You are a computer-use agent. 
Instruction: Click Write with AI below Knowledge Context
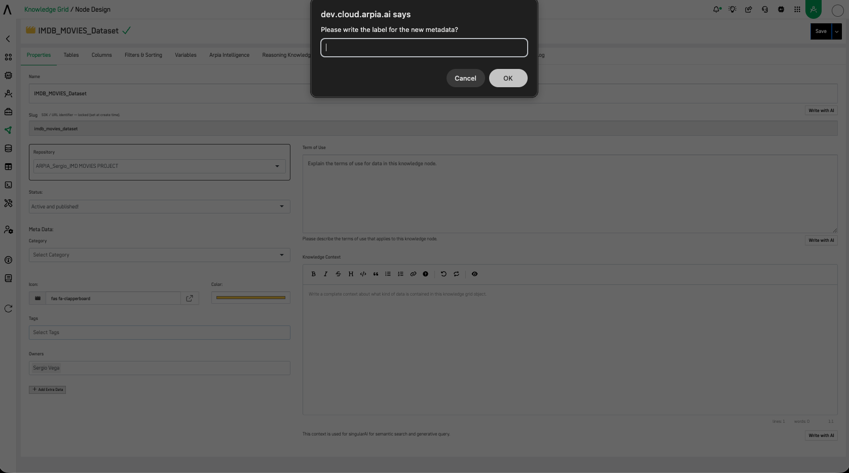coord(821,435)
